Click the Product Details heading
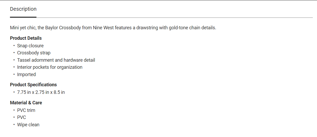This screenshot has height=137, width=317. (26, 38)
